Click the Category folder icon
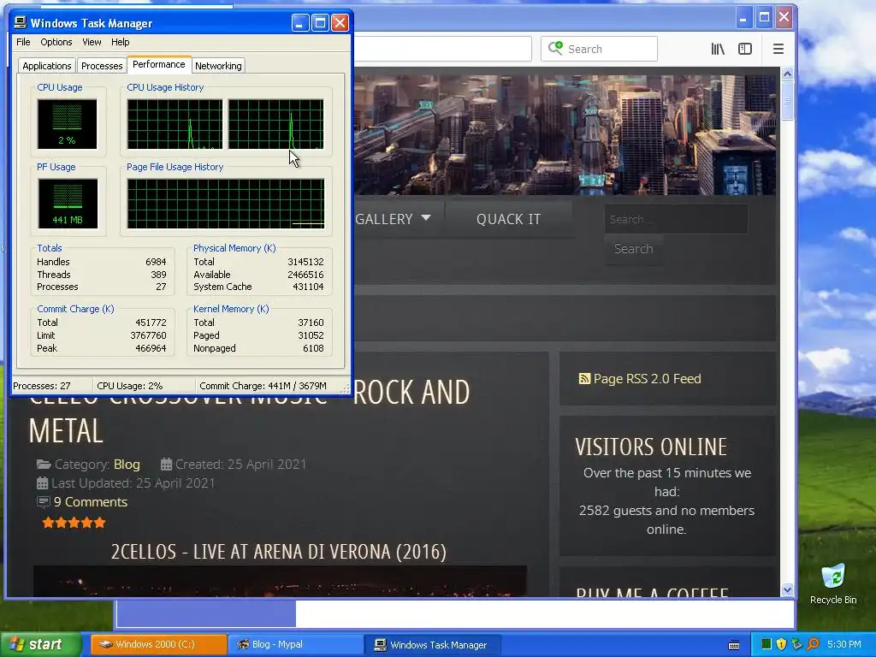Image resolution: width=876 pixels, height=657 pixels. [43, 465]
